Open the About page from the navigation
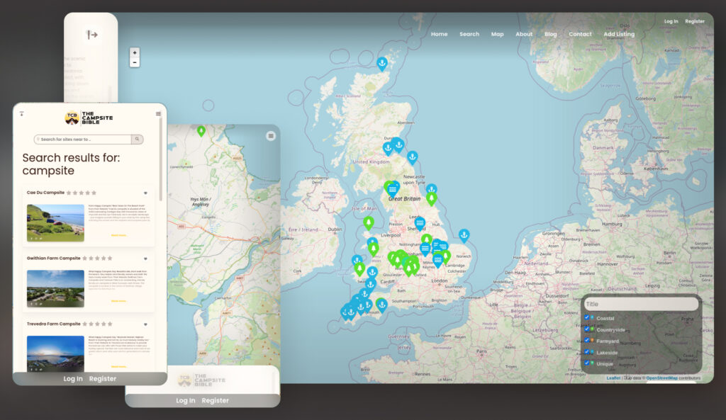726x420 pixels. pos(524,34)
